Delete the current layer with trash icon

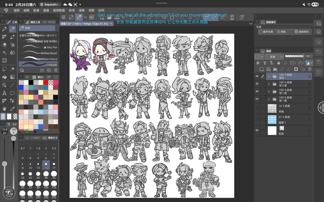tap(310, 69)
